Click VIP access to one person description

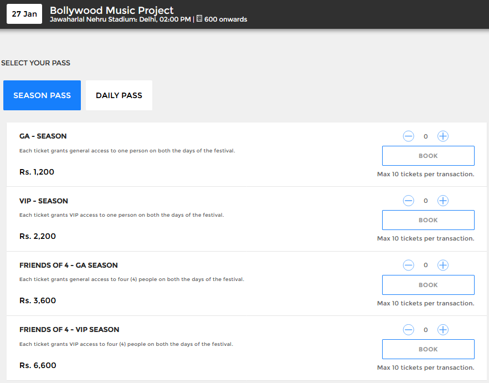(x=122, y=215)
